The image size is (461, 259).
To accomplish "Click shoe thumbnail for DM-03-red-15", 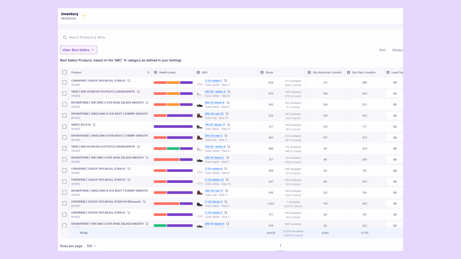I will [200, 116].
